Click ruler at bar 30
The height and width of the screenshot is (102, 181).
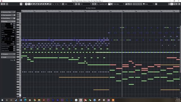136,11
